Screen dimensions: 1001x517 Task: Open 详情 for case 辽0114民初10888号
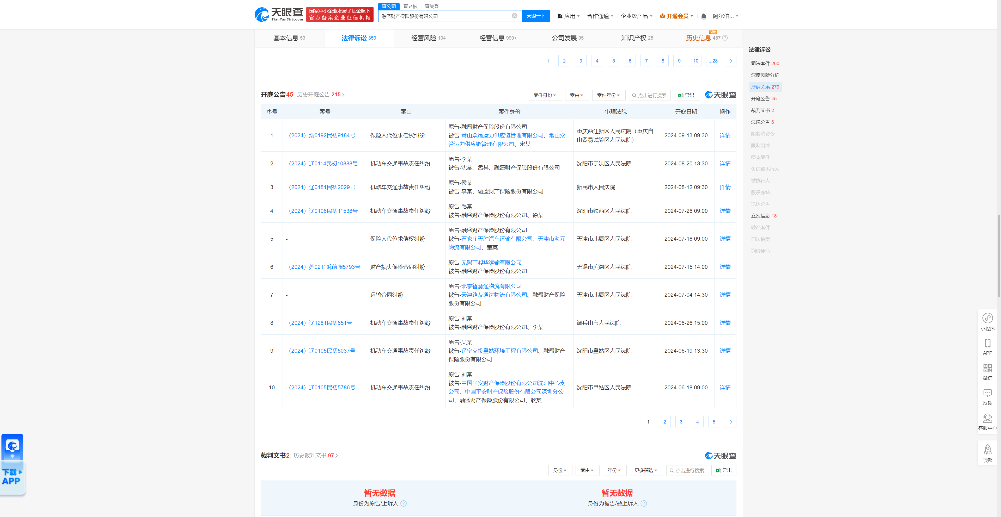[725, 164]
